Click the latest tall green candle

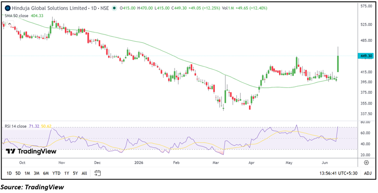pos(338,64)
